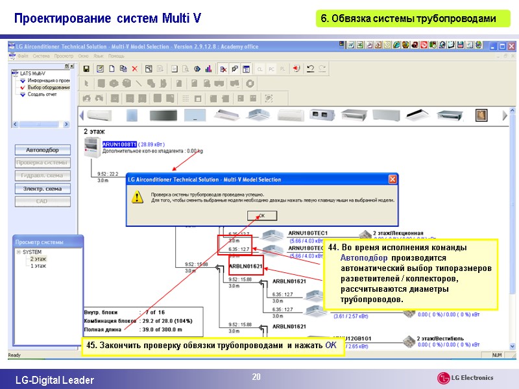
Task: Click the room icon next to 2 этаж/Вестибюль
Action: (409, 342)
